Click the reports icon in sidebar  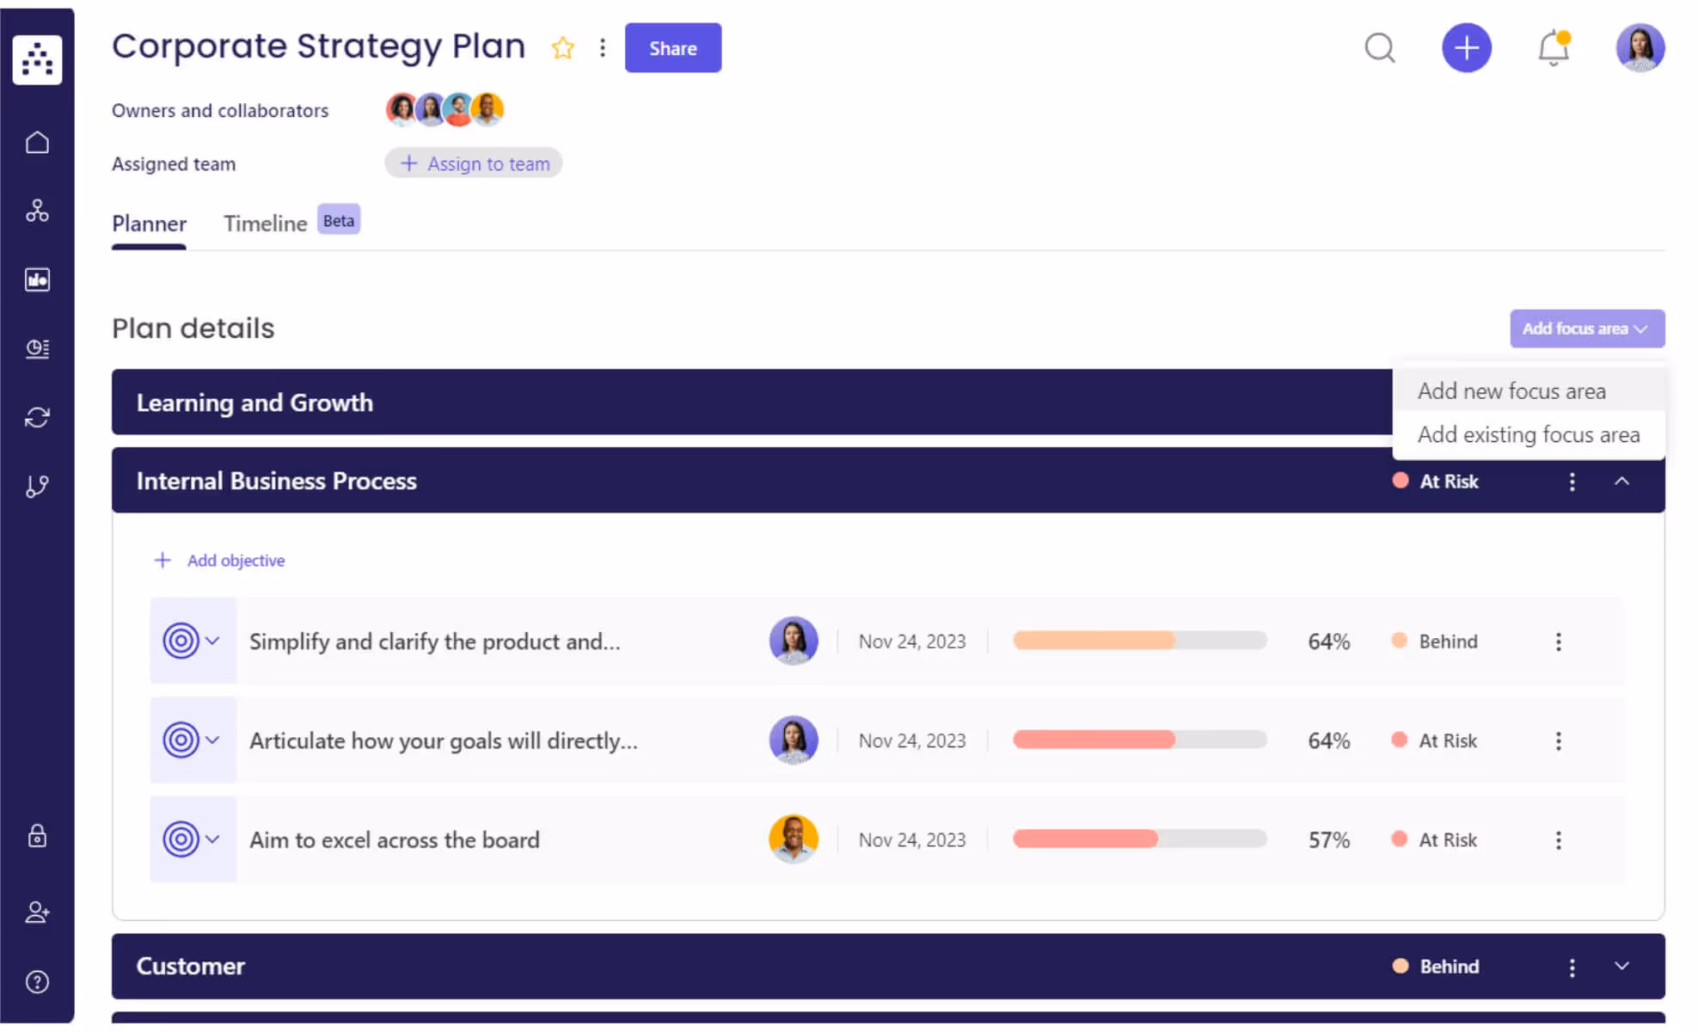[x=37, y=348]
